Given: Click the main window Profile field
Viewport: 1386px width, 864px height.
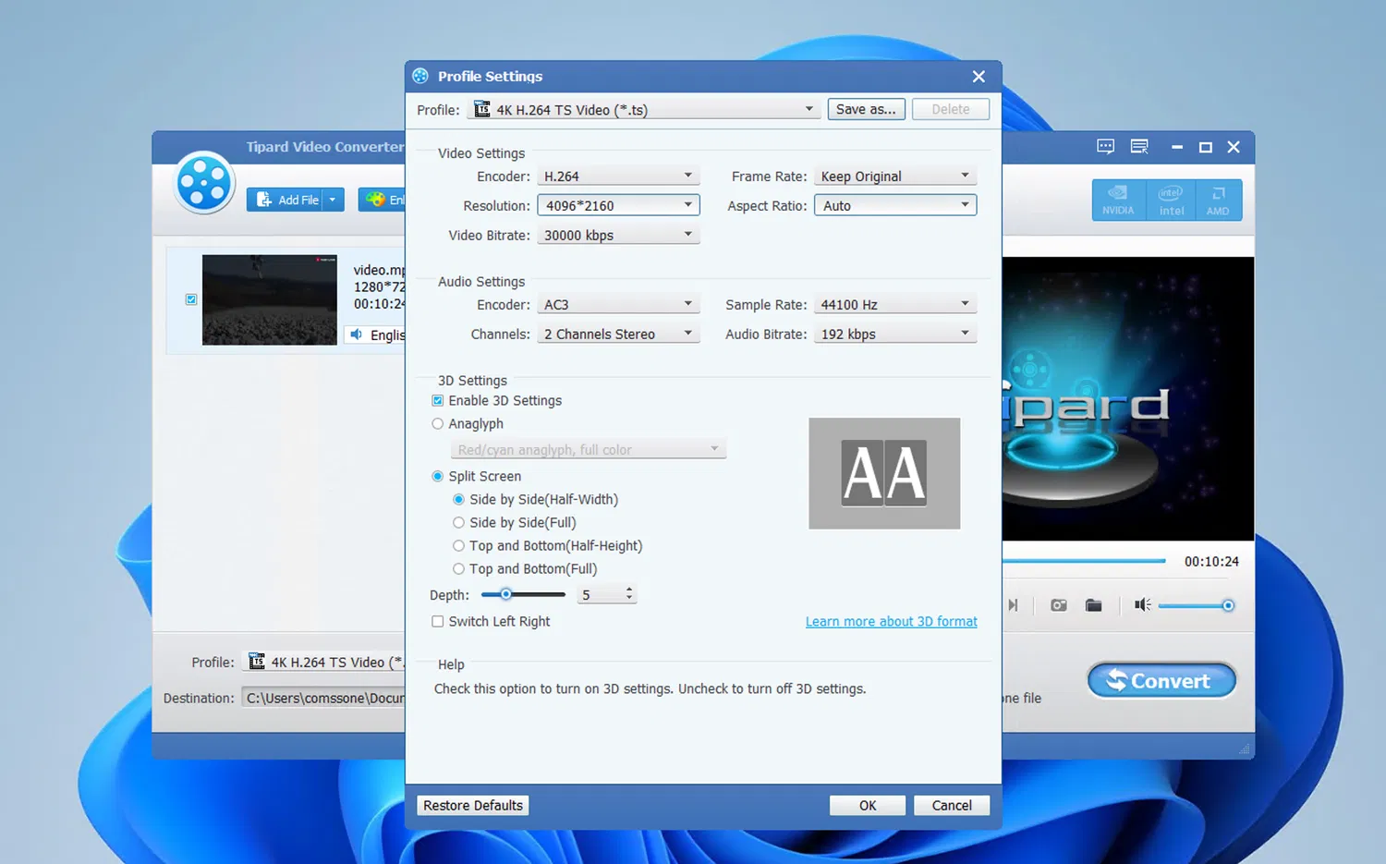Looking at the screenshot, I should [323, 662].
